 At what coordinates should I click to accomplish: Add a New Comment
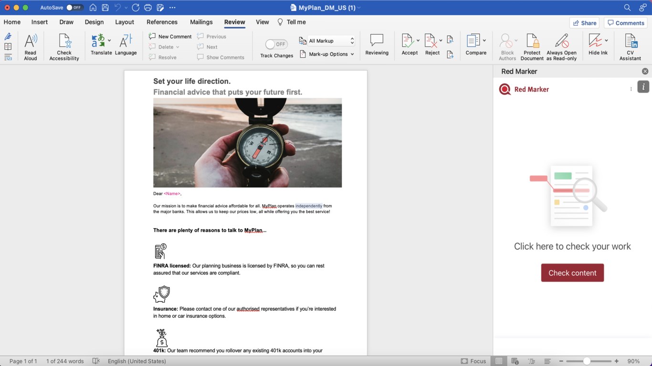click(x=170, y=36)
